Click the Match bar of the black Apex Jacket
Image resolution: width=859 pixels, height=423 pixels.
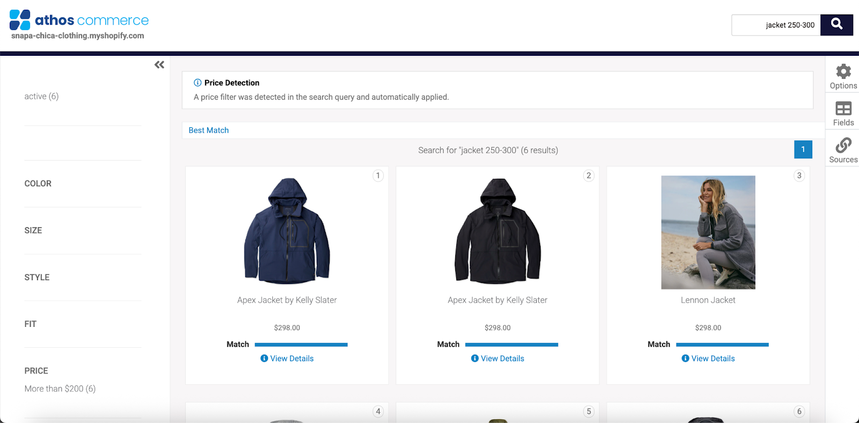click(x=511, y=345)
